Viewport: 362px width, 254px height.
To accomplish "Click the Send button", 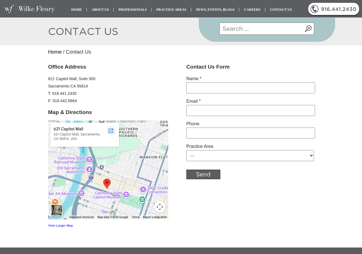I will pyautogui.click(x=203, y=174).
